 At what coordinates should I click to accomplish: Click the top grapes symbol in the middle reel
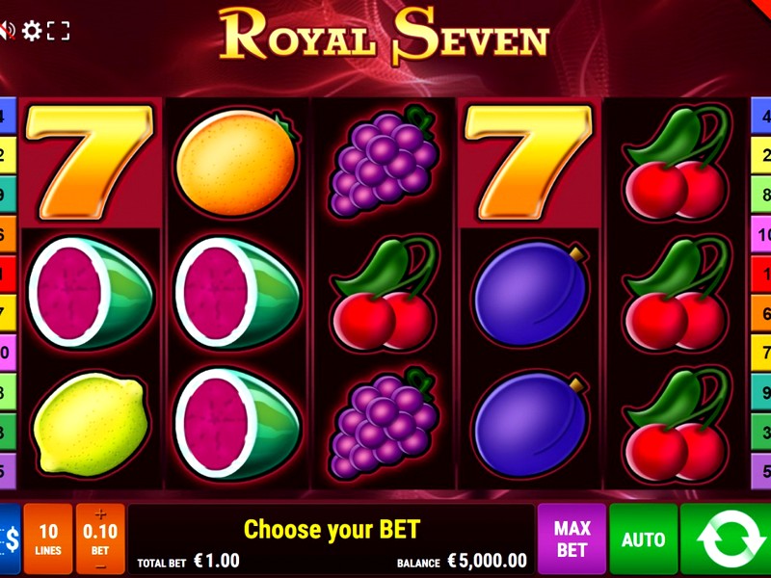[384, 161]
